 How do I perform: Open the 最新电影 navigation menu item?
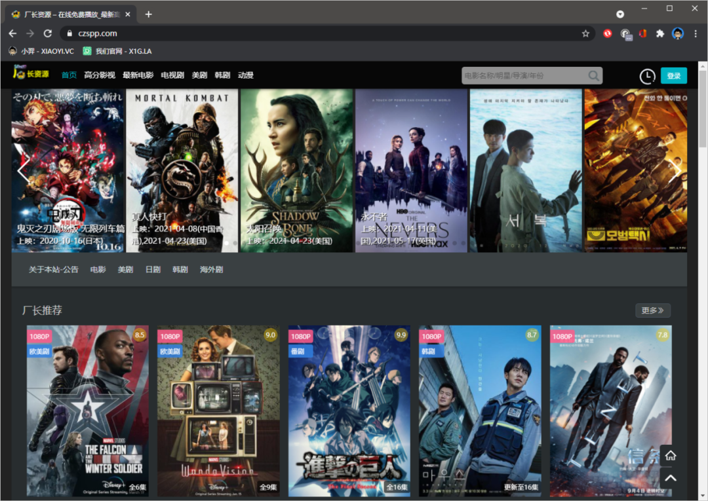tap(138, 75)
